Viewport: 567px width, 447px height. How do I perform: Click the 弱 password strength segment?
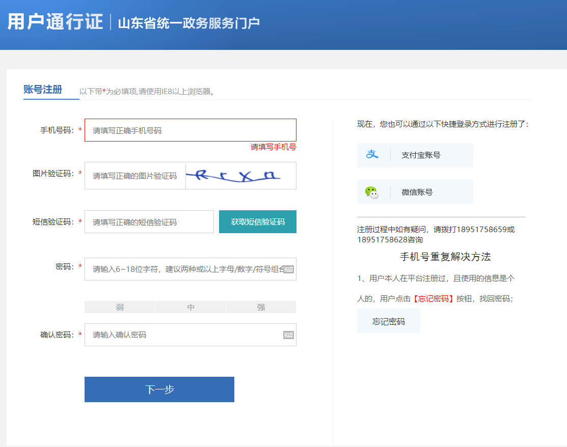pos(120,306)
